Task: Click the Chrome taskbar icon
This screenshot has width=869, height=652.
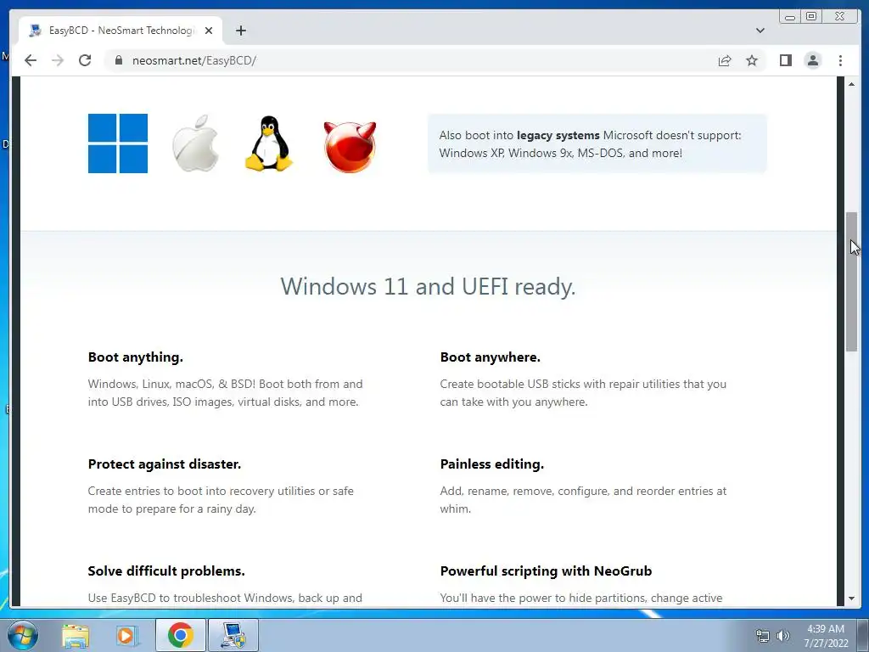Action: tap(180, 635)
